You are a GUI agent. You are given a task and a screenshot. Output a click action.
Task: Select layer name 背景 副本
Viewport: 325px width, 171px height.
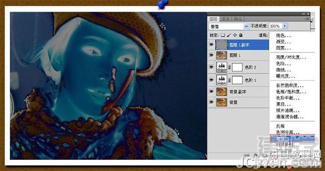pyautogui.click(x=238, y=92)
